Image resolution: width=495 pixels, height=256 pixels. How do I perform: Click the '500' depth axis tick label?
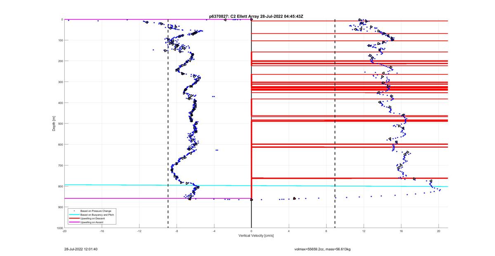coord(60,123)
